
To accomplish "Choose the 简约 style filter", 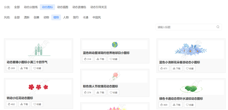I will (x=76, y=17).
